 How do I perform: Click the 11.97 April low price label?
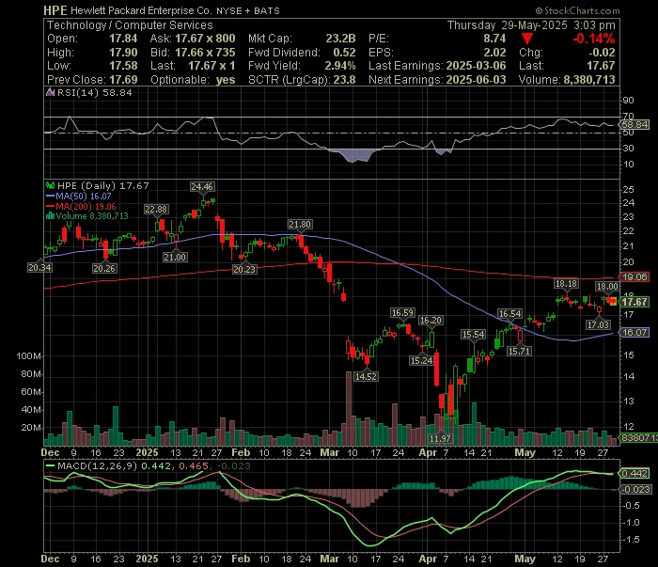click(x=440, y=438)
